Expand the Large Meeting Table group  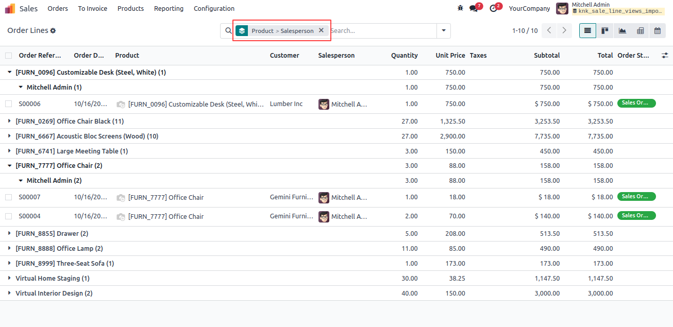click(x=9, y=151)
